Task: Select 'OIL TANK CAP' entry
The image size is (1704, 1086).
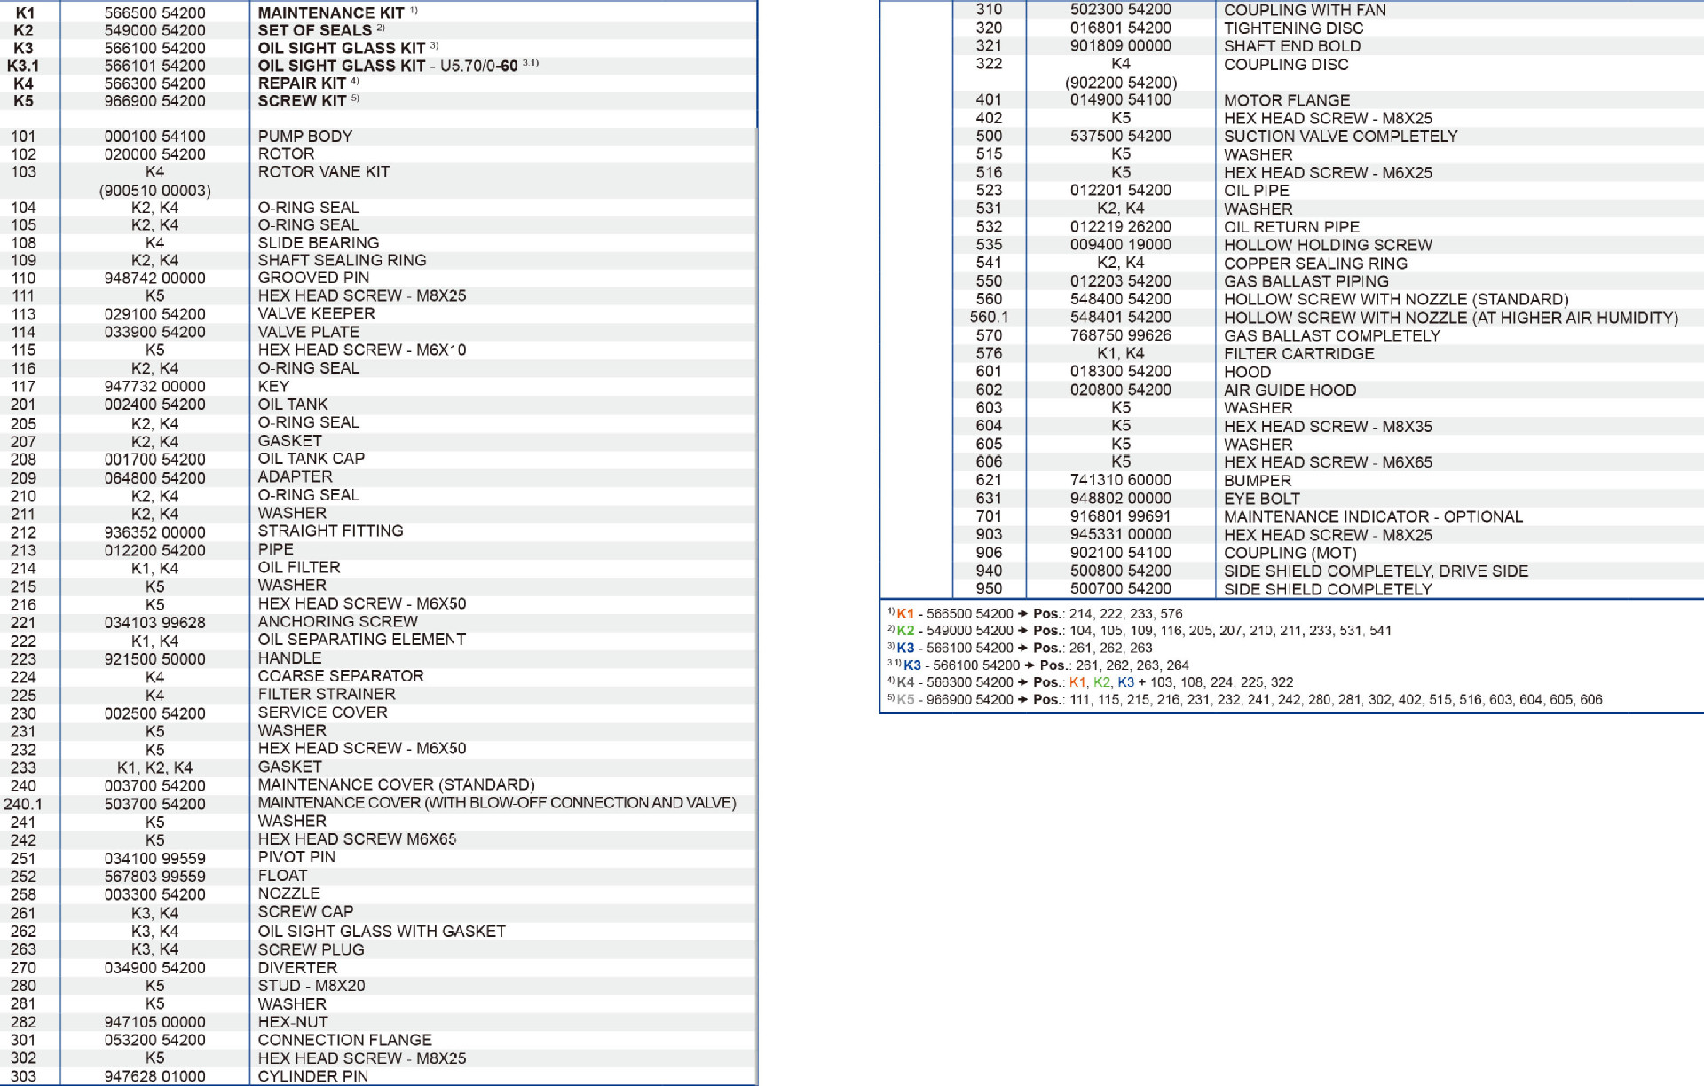Action: click(312, 459)
